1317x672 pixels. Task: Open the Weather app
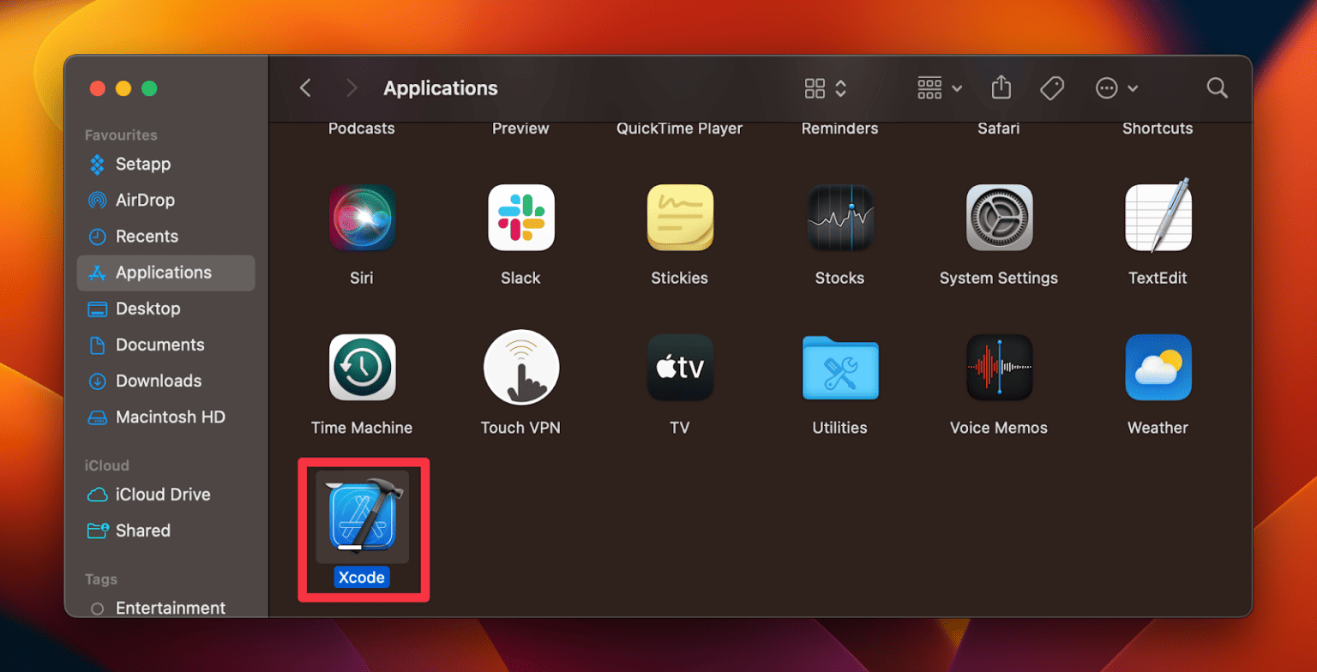point(1157,367)
